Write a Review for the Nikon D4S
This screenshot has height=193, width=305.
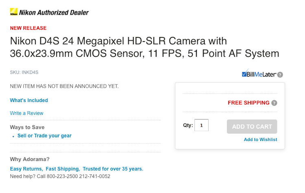(x=26, y=113)
